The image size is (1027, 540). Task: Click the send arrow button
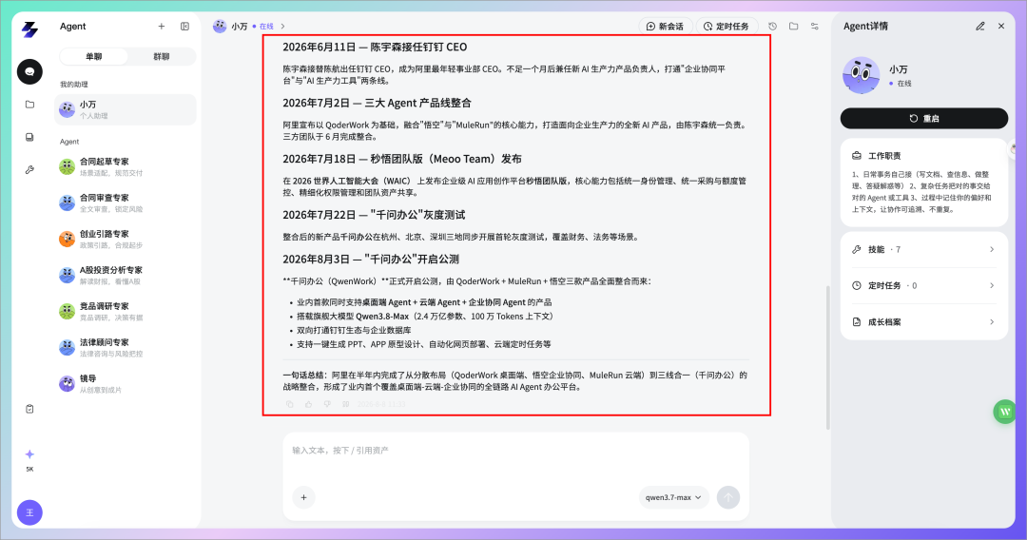[728, 497]
